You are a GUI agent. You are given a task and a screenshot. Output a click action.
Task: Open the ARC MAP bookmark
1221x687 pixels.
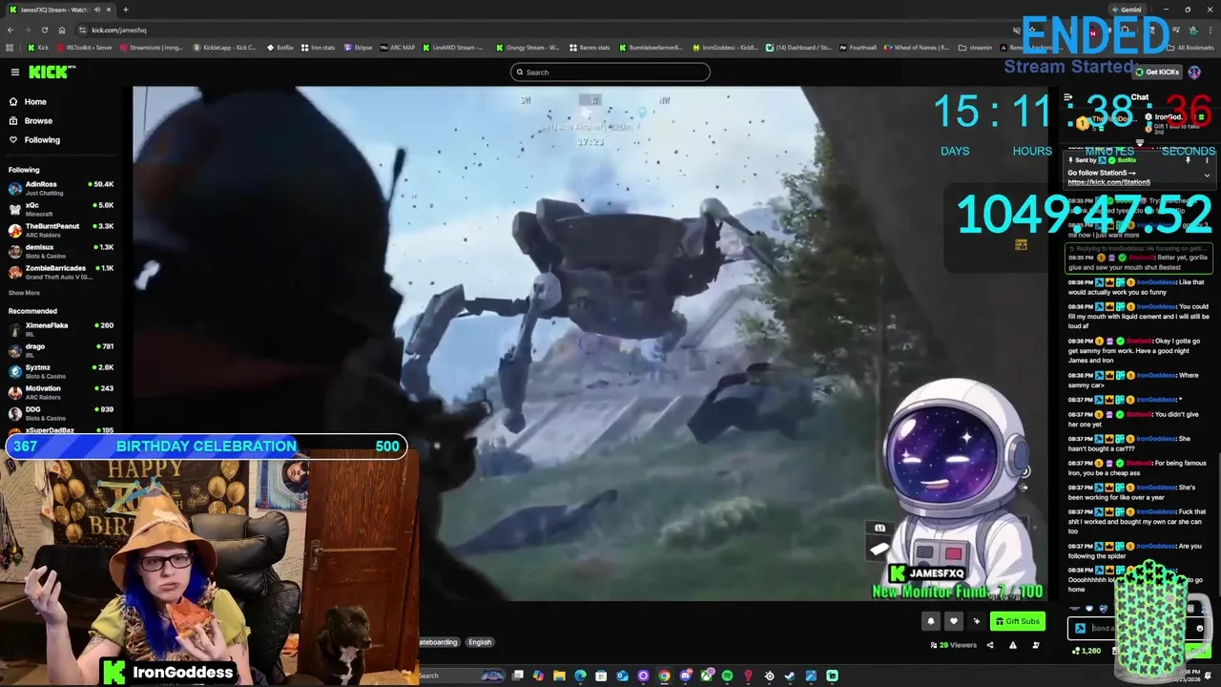click(x=398, y=47)
